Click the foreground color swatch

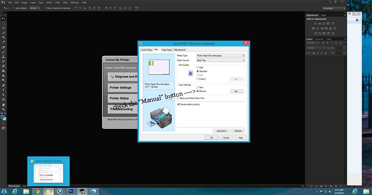pos(3,117)
